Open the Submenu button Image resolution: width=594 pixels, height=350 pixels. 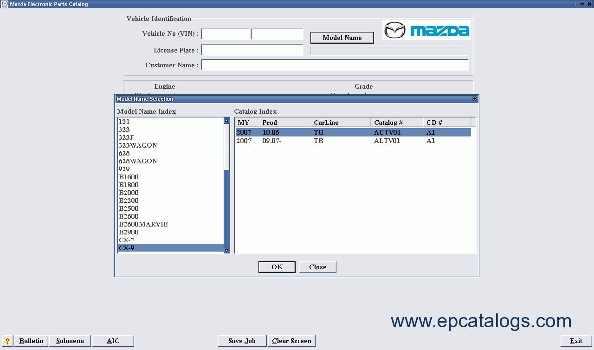pyautogui.click(x=70, y=341)
